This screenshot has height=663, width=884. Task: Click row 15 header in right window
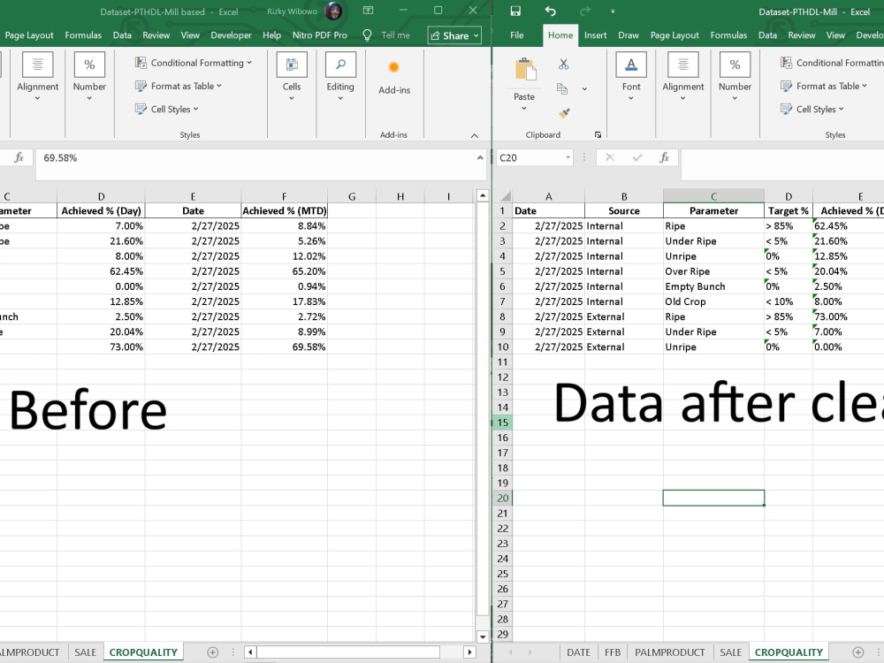[x=502, y=423]
